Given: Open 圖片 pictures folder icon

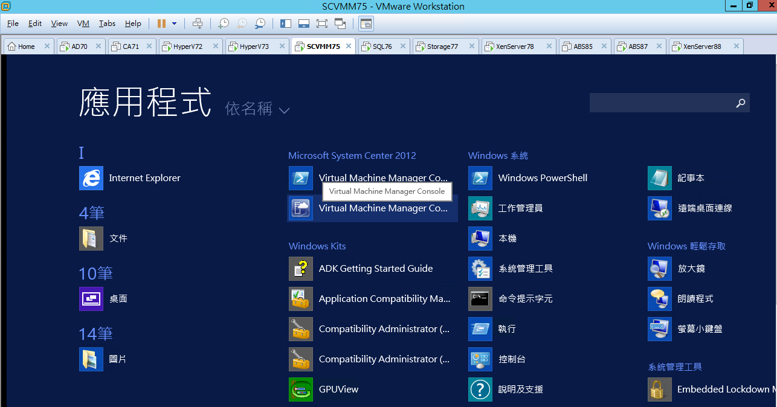Looking at the screenshot, I should click(91, 359).
